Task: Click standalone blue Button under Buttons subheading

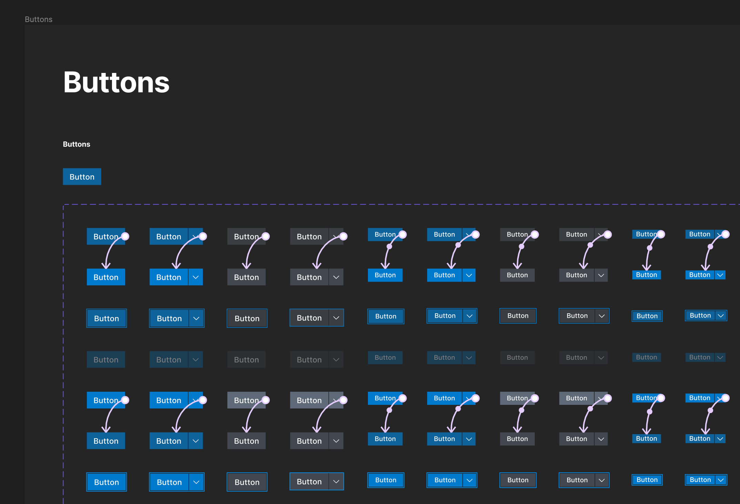Action: click(x=82, y=177)
